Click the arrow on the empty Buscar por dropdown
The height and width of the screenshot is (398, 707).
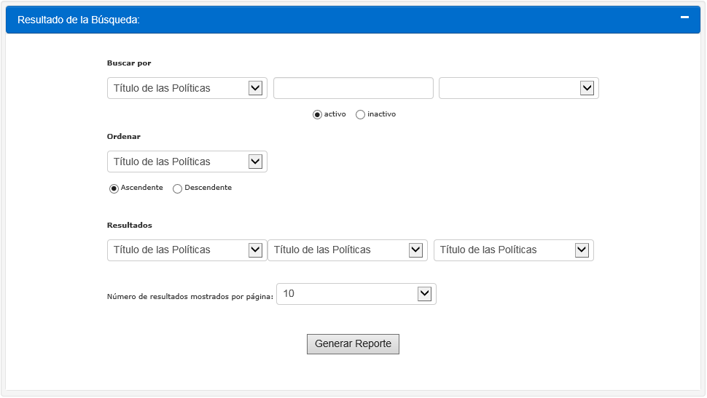pyautogui.click(x=587, y=88)
